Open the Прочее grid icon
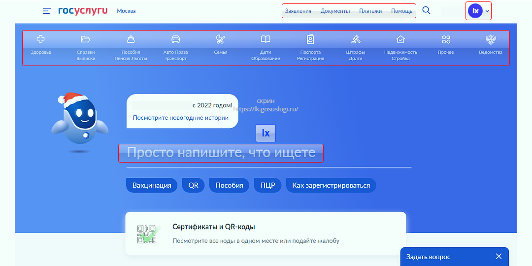This screenshot has height=266, width=532. pyautogui.click(x=446, y=39)
